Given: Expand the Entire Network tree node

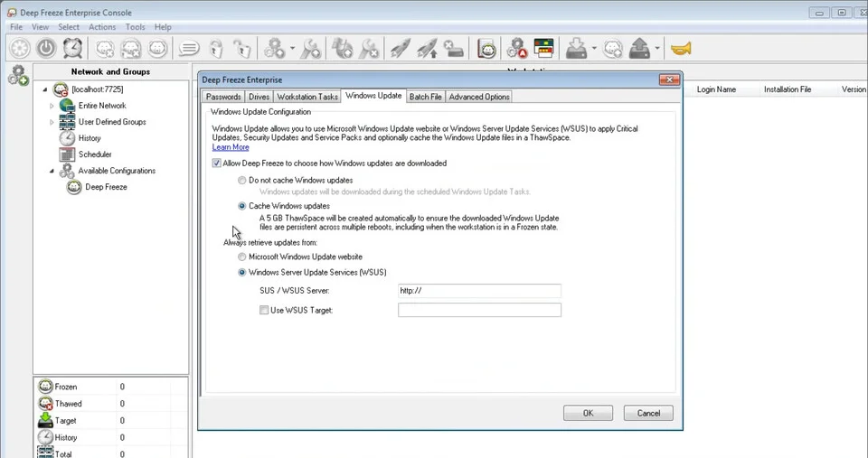Looking at the screenshot, I should pyautogui.click(x=52, y=106).
